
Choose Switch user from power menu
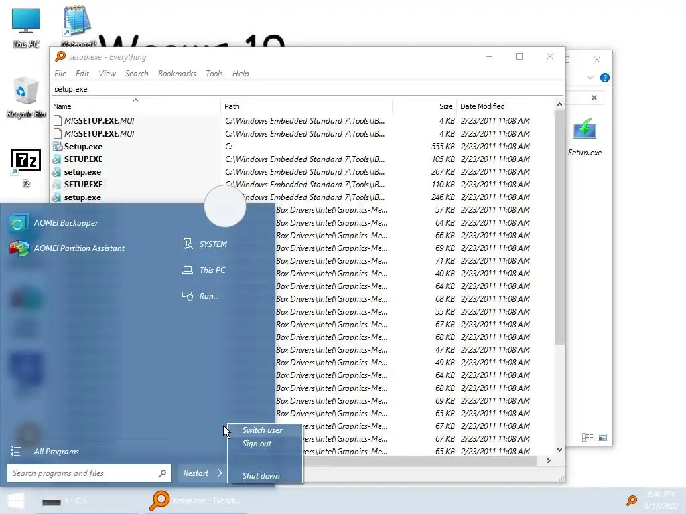click(x=264, y=430)
